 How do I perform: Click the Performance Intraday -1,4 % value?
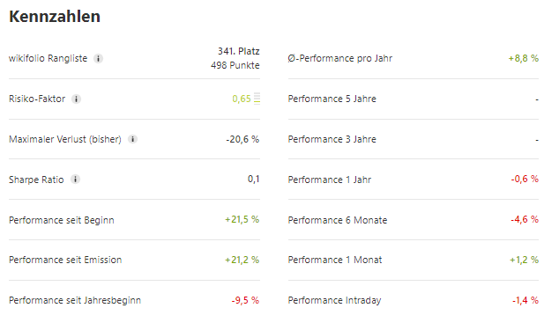525,300
